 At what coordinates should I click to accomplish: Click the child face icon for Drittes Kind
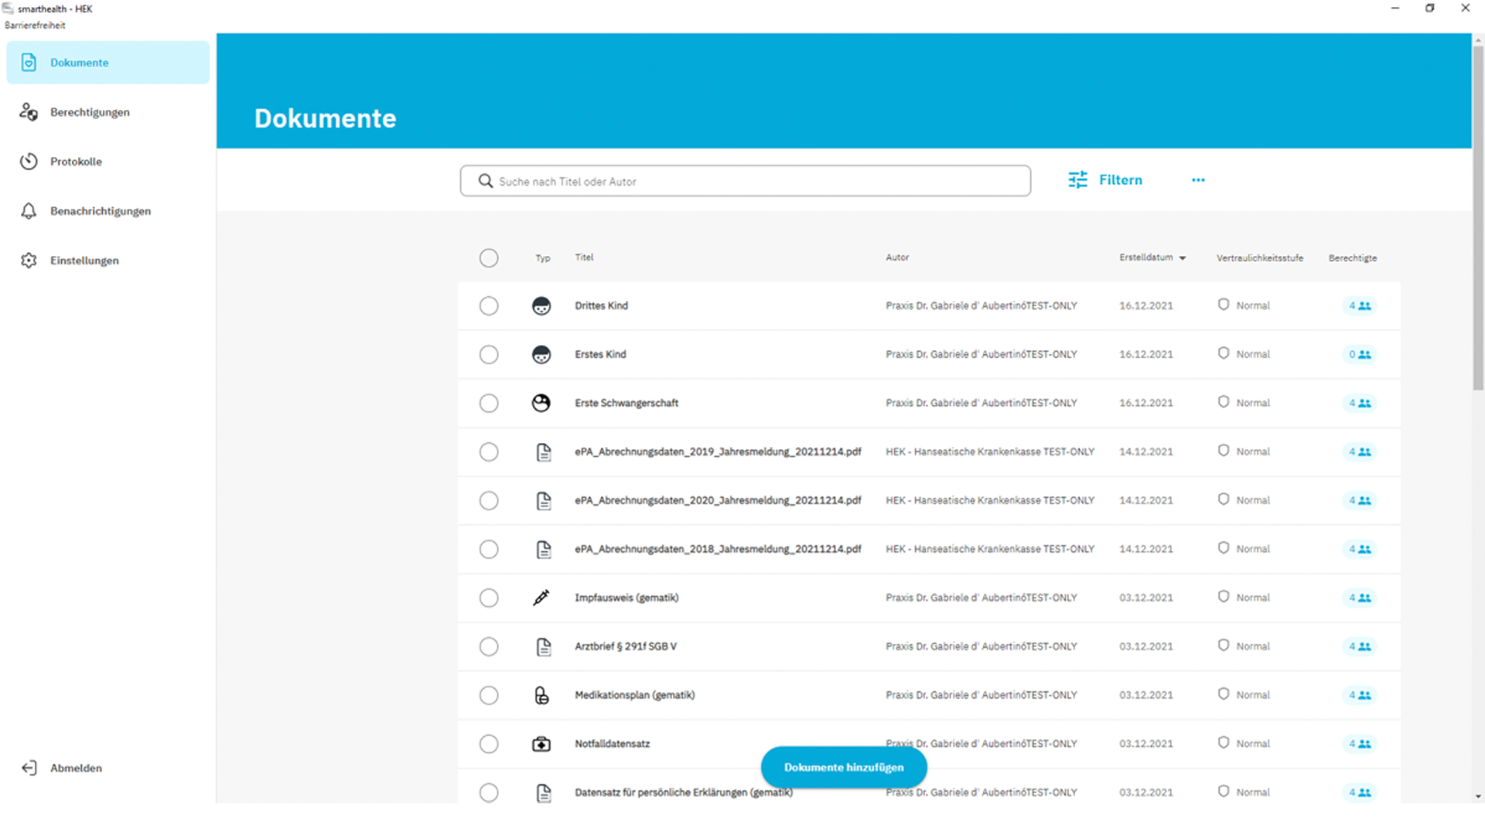(541, 306)
